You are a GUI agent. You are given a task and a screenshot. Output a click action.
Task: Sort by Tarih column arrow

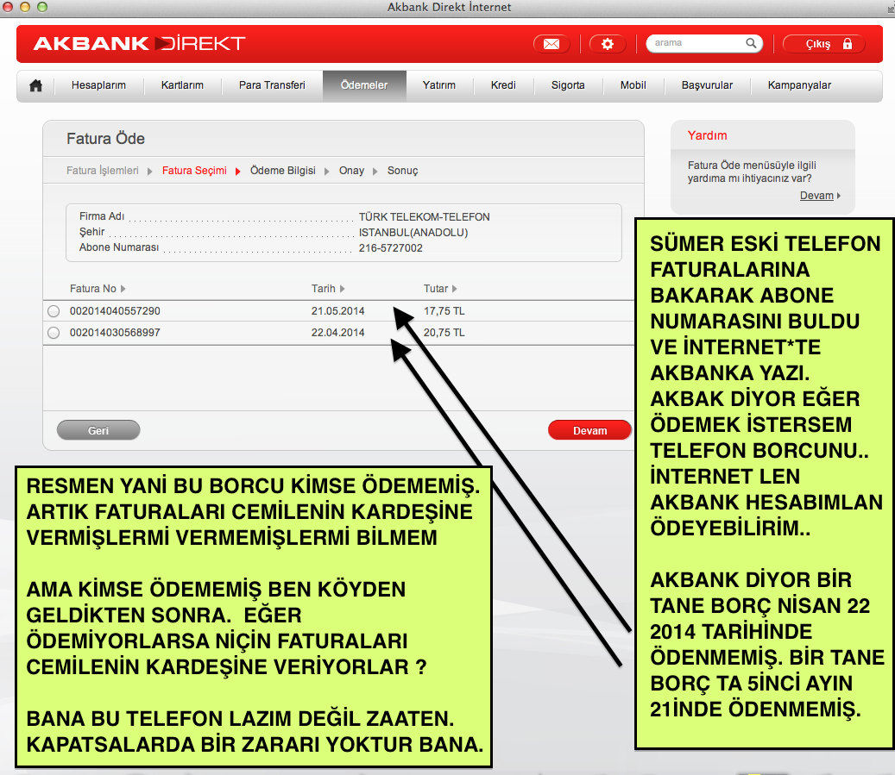pos(342,289)
